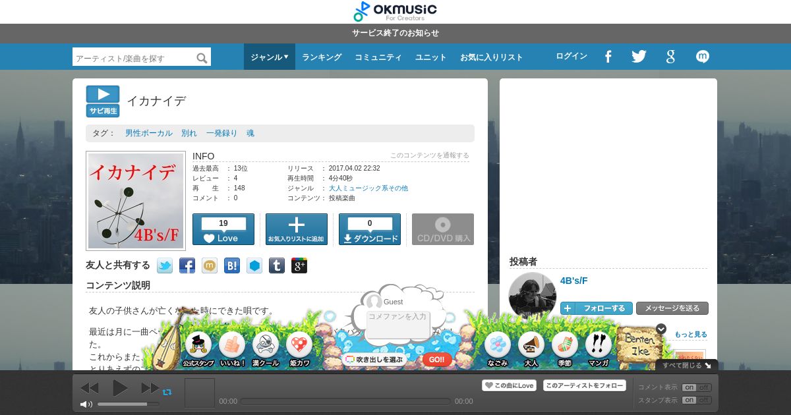Click the 魂 tag

click(x=250, y=133)
